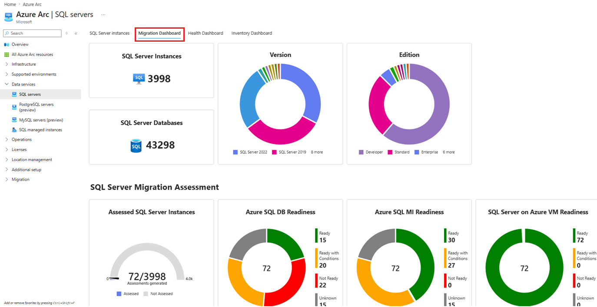Collapse the sidebar with double-chevron icon
The image size is (597, 307).
click(x=76, y=33)
